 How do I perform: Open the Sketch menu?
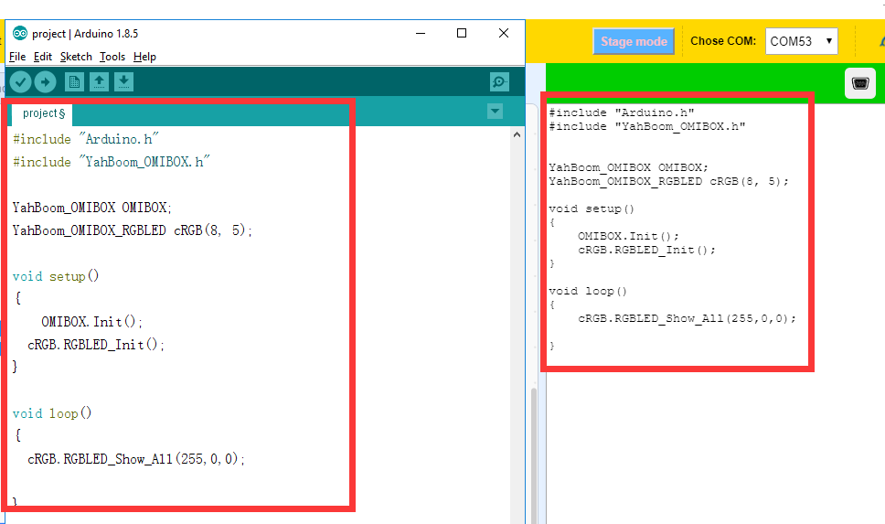click(x=76, y=57)
